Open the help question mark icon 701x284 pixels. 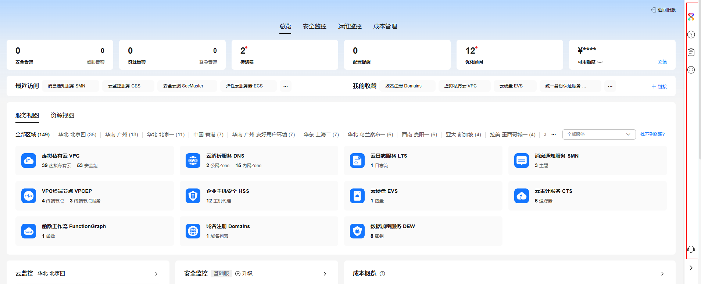pos(691,35)
